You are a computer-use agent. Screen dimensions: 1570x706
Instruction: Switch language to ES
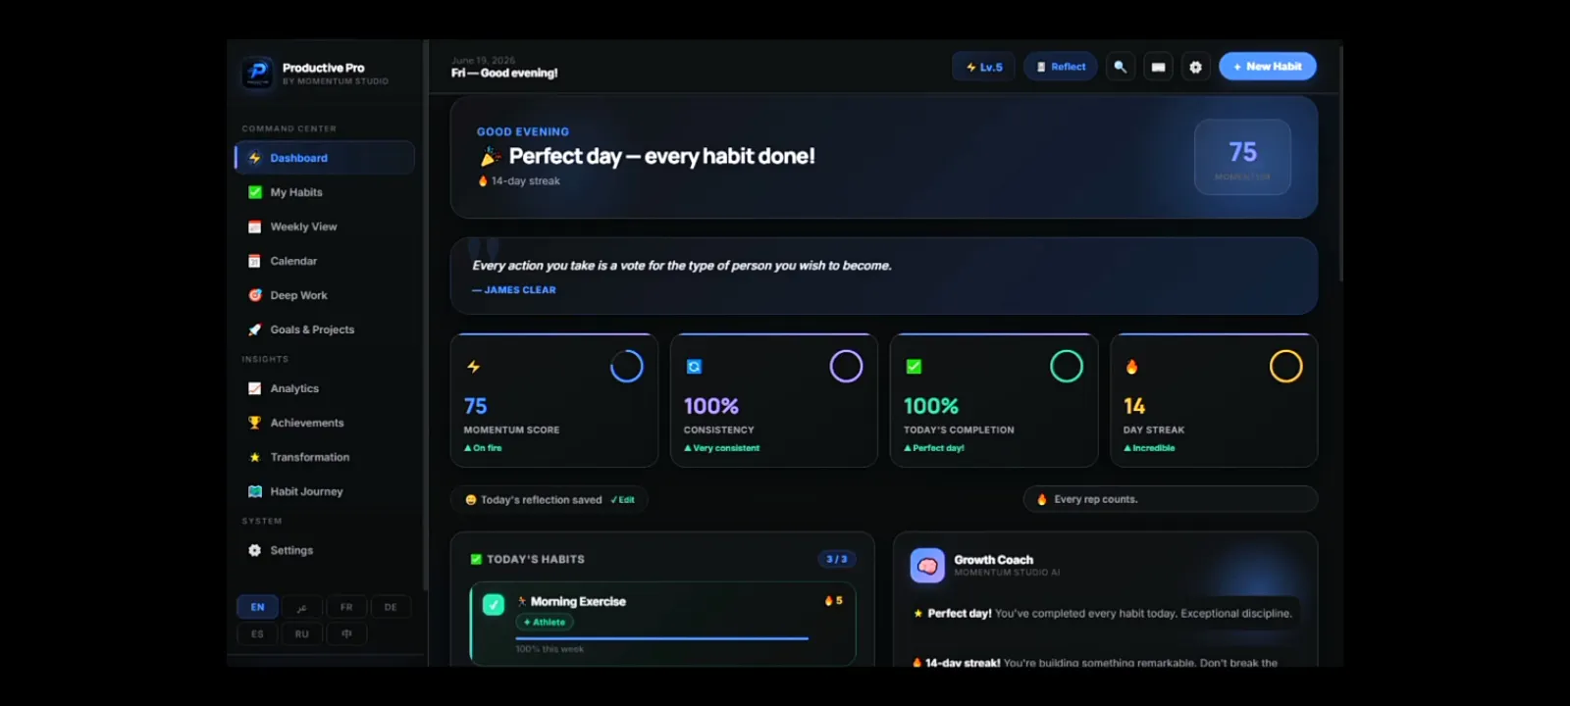click(x=257, y=634)
